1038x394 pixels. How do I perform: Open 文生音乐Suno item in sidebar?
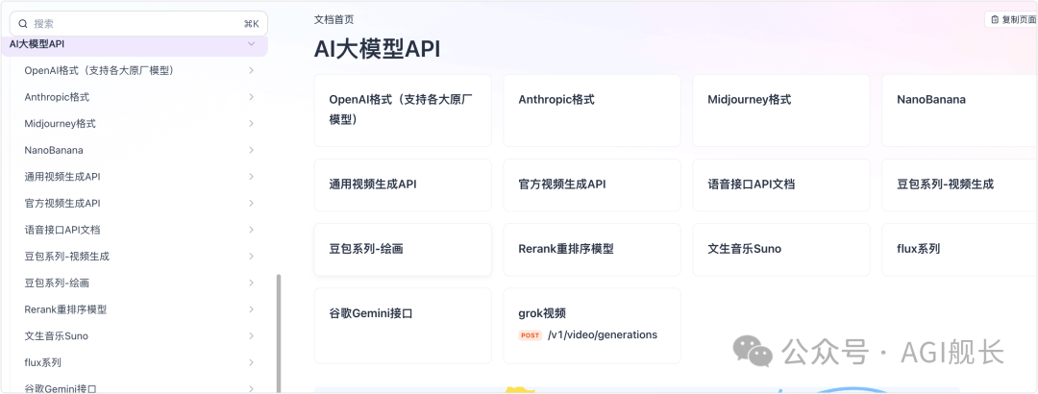click(x=57, y=335)
